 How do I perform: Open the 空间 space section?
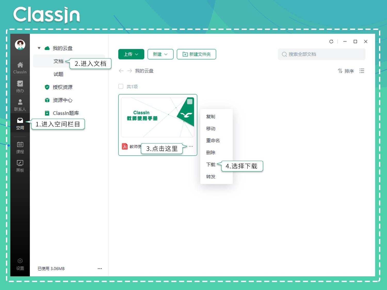click(x=20, y=124)
